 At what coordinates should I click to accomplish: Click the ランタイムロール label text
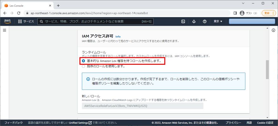(94, 52)
